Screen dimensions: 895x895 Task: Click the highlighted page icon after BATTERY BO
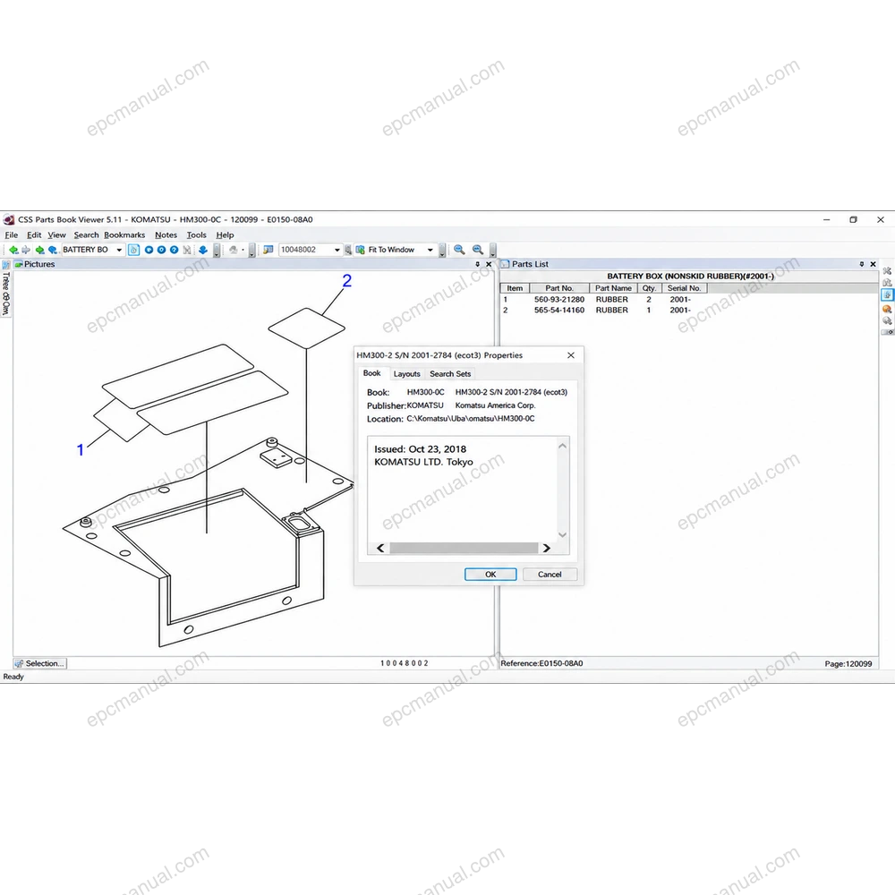click(133, 250)
